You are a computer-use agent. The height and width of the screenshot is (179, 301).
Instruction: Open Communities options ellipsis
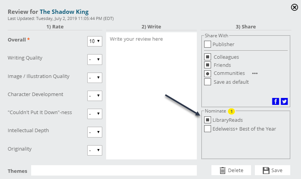(255, 73)
